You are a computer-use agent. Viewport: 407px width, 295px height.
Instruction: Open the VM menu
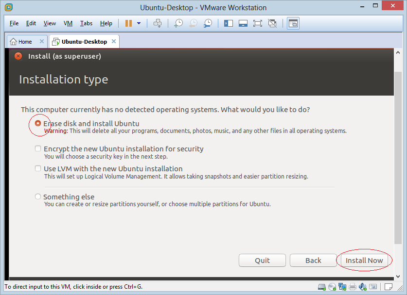click(68, 23)
